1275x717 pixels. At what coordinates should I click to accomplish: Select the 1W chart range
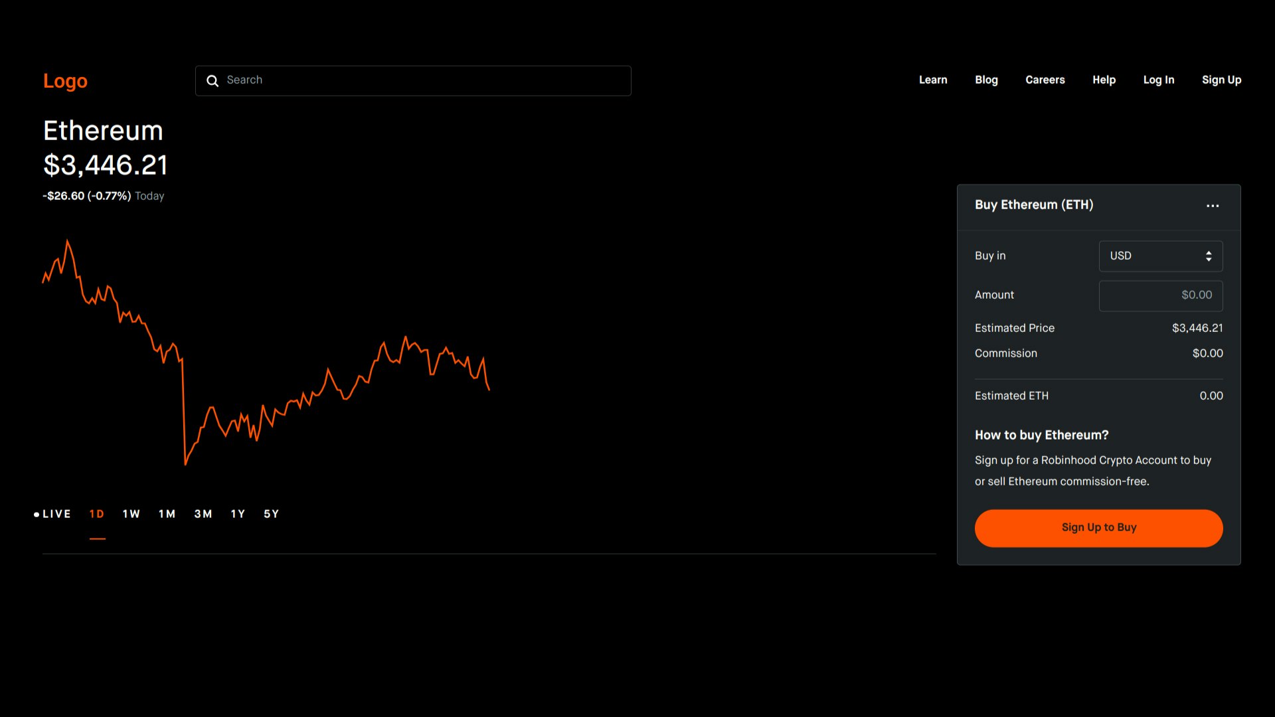pos(131,513)
